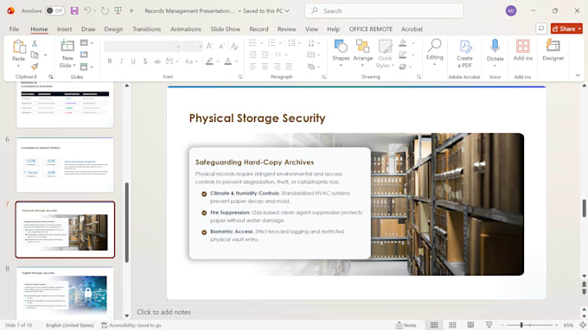Start Slide Show from status bar
Viewport: 588px width, 330px height.
(489, 325)
